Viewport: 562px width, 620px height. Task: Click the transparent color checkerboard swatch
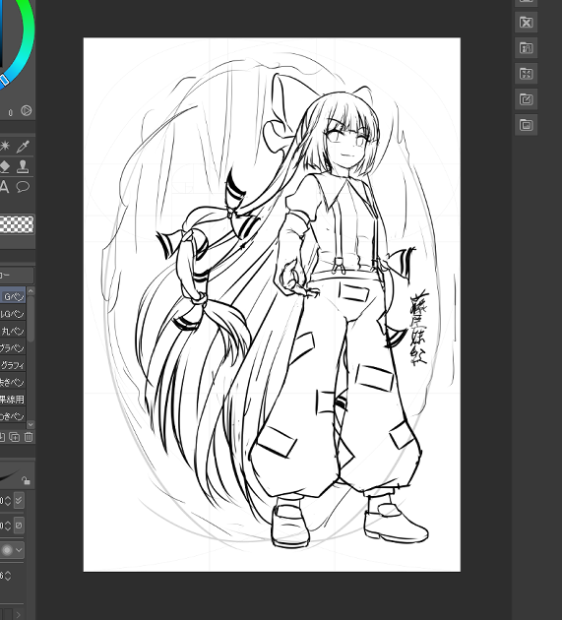coord(17,224)
